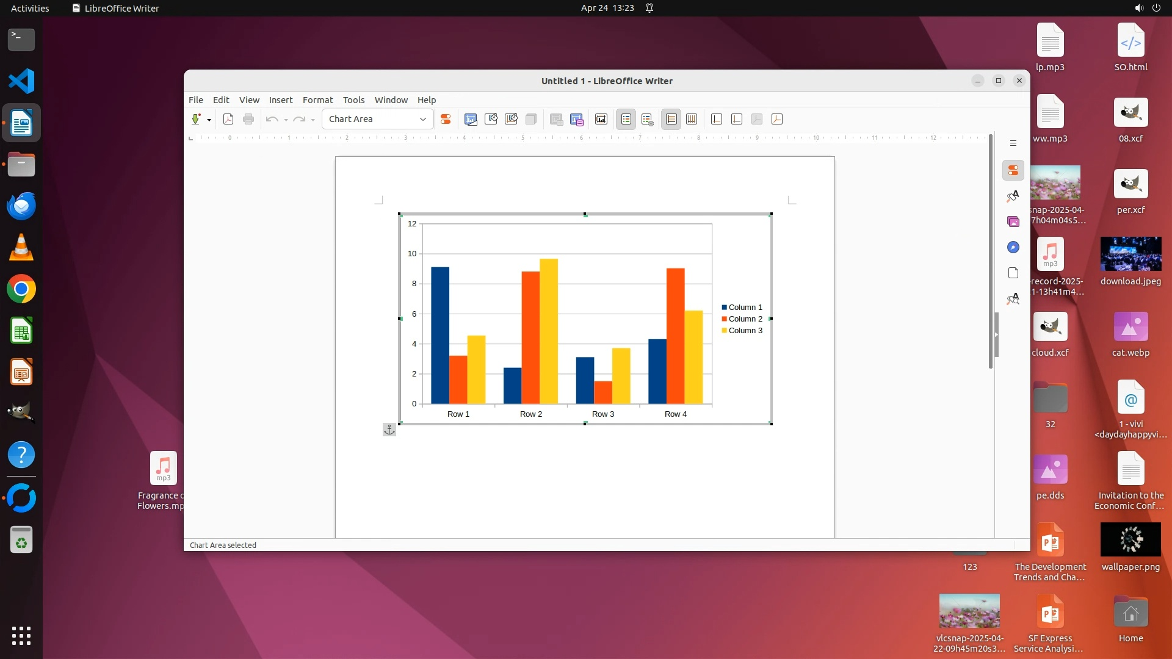The image size is (1172, 659).
Task: Click the Column 2 legend entry
Action: tap(745, 319)
